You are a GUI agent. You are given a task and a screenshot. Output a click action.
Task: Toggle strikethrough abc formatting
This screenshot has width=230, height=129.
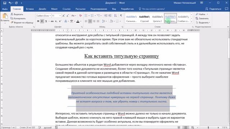[x=52, y=21]
